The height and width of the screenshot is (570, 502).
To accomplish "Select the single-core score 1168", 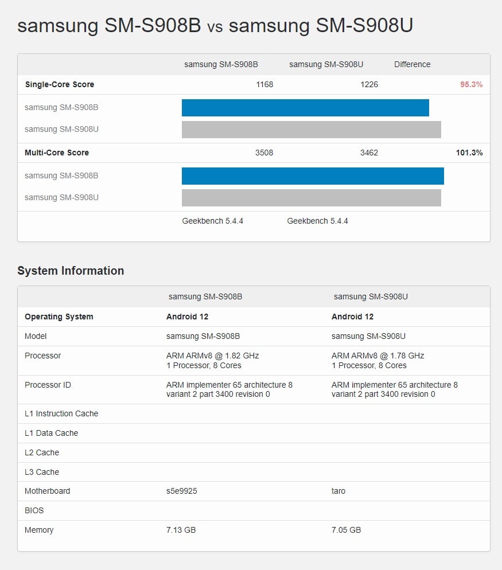I will (264, 84).
